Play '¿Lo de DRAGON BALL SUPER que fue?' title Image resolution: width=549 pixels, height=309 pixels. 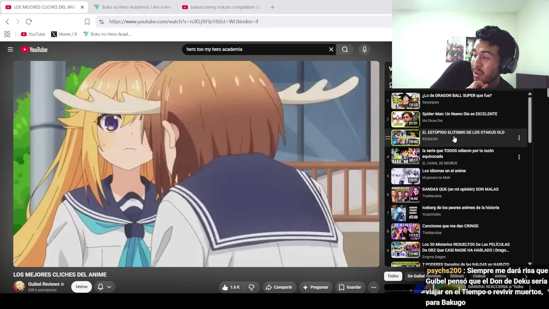pyautogui.click(x=457, y=96)
